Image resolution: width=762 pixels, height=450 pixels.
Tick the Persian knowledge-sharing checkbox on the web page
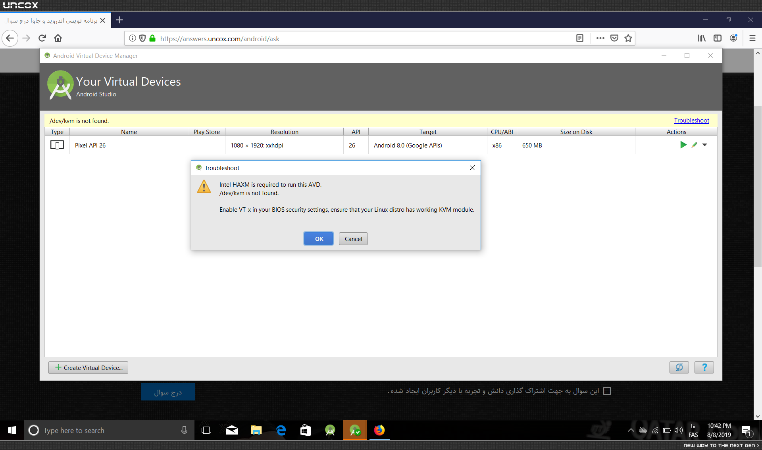(607, 391)
